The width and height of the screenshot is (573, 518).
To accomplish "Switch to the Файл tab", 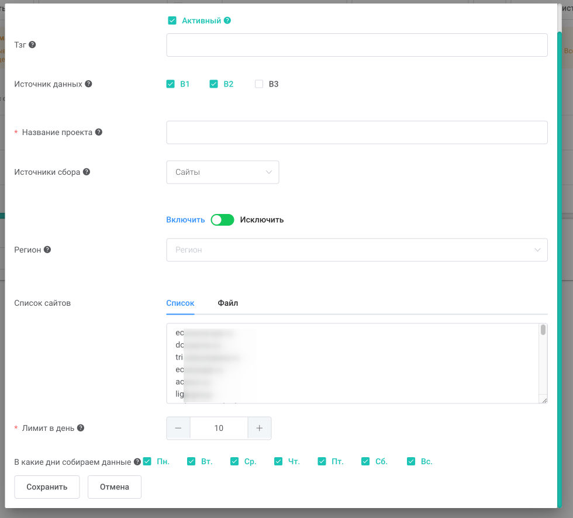I will pos(227,303).
